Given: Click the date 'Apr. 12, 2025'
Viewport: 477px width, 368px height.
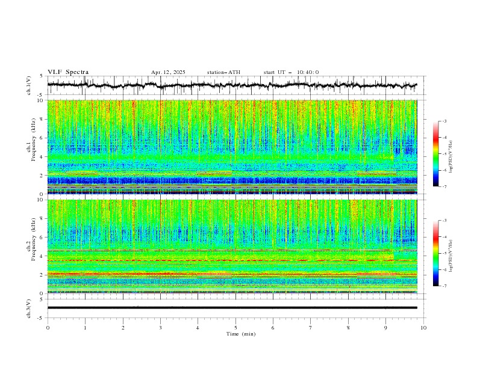Looking at the screenshot, I should pos(168,72).
